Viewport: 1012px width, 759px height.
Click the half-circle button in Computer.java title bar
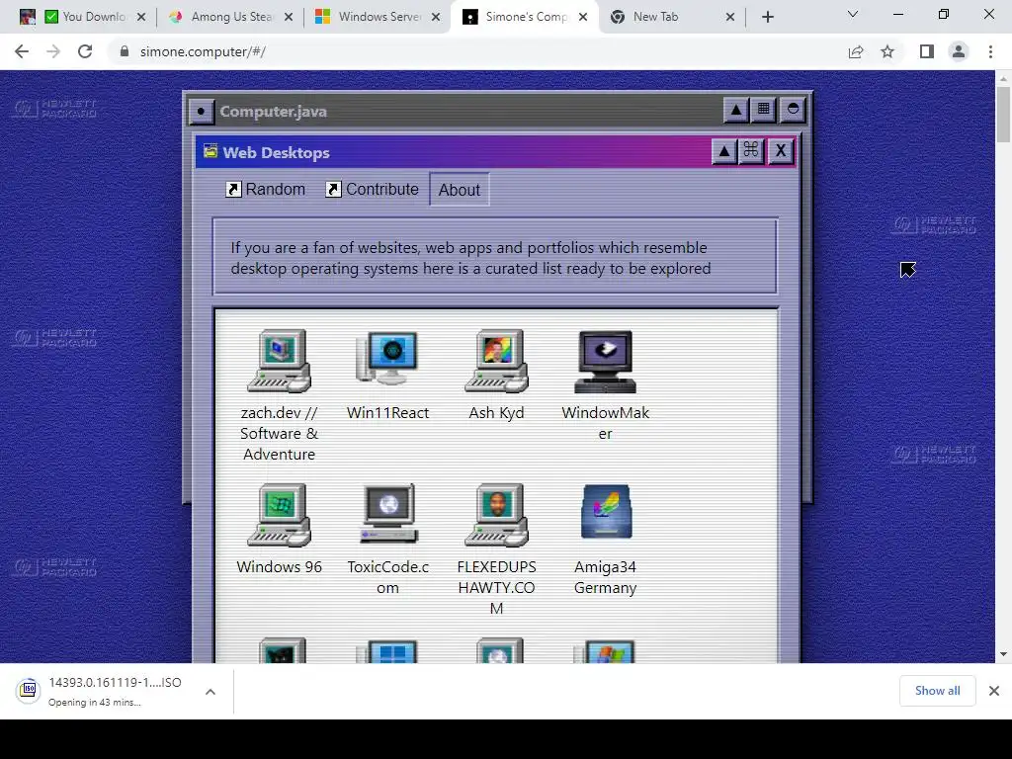coord(793,111)
